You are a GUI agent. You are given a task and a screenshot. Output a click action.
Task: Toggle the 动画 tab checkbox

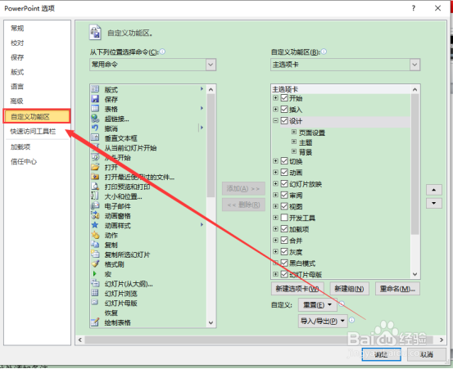[284, 173]
